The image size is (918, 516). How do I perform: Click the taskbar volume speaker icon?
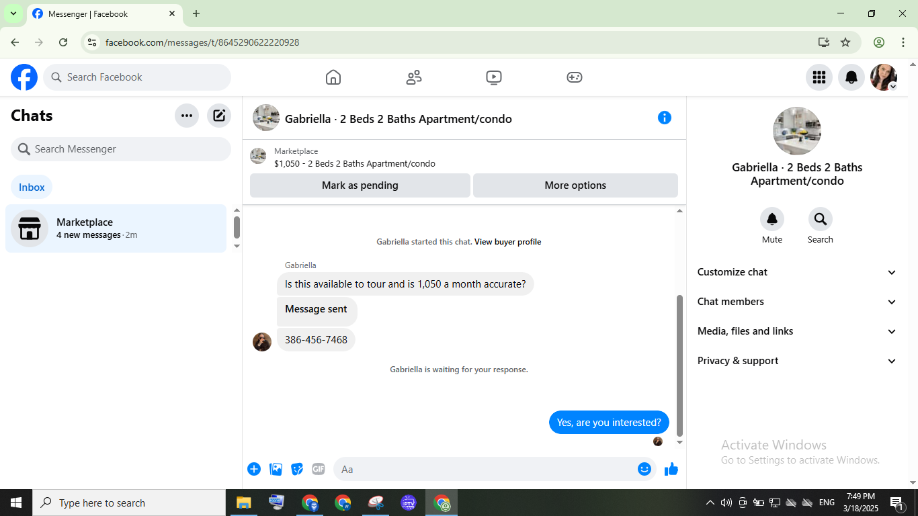click(x=726, y=503)
